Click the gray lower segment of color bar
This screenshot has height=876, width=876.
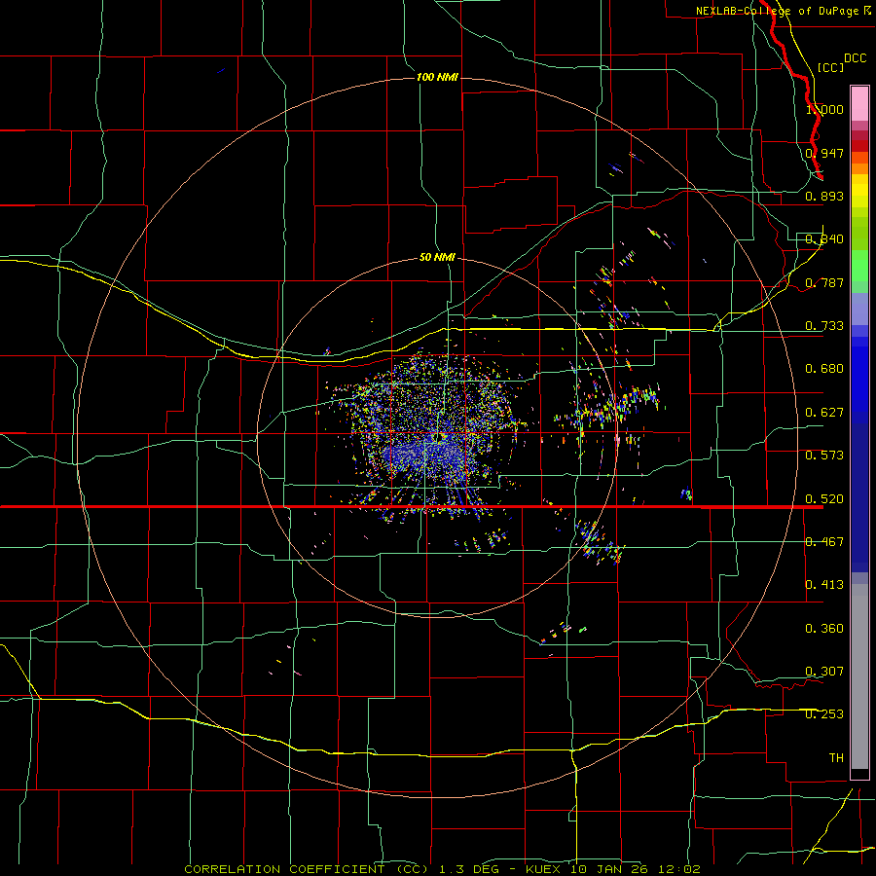(859, 676)
